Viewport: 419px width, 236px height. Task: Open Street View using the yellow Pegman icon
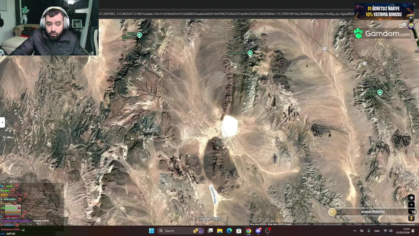click(x=411, y=218)
